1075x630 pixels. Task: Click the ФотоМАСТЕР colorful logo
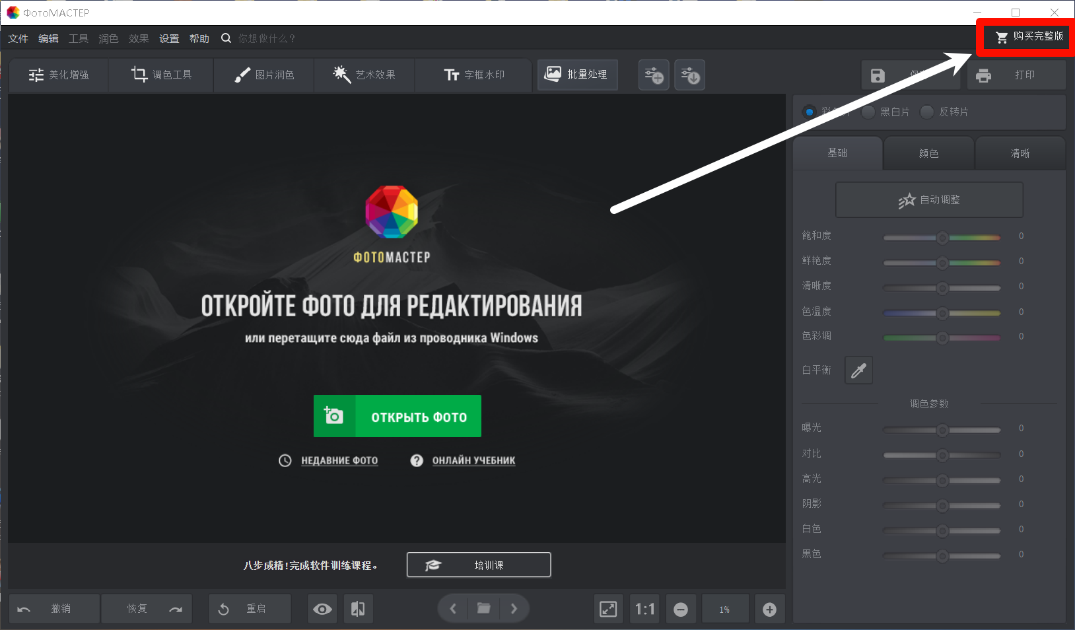[392, 212]
